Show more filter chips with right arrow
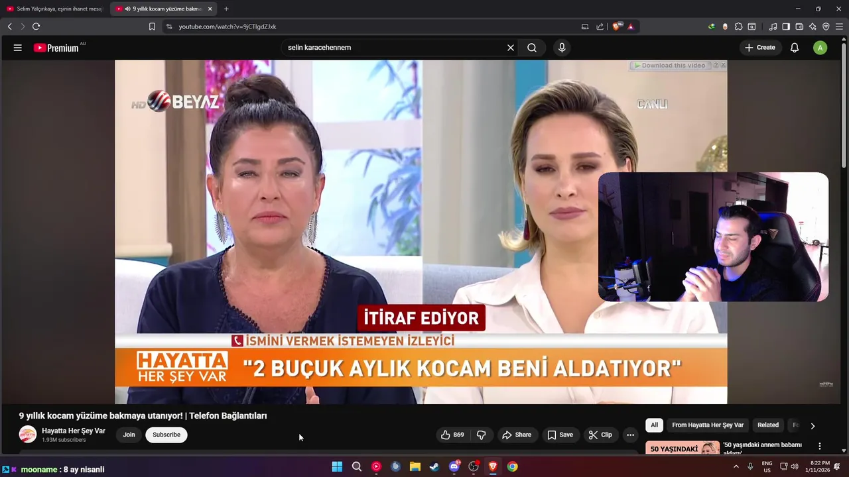Image resolution: width=849 pixels, height=477 pixels. 813,426
